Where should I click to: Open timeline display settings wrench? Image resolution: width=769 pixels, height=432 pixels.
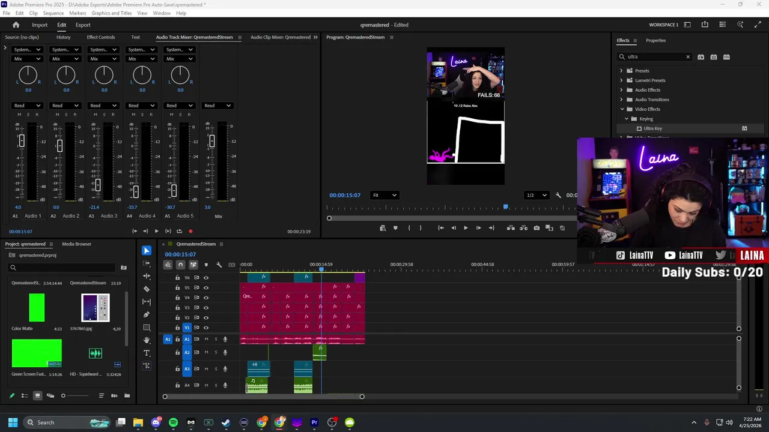(x=219, y=265)
